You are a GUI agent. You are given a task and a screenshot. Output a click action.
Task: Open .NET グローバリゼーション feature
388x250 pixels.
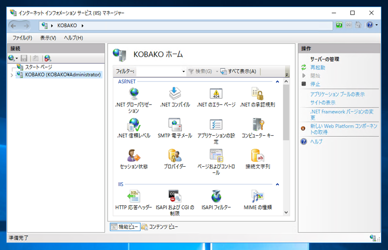[134, 100]
